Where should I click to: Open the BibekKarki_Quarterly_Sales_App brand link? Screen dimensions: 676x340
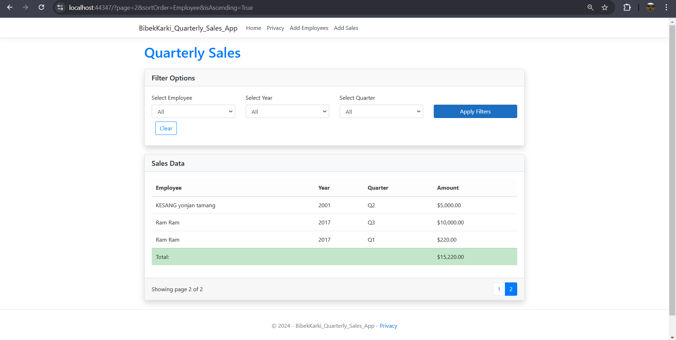coord(188,28)
